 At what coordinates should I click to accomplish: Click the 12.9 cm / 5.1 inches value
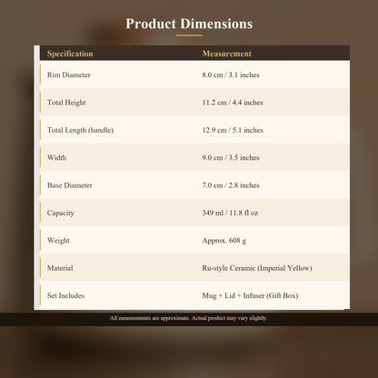(x=233, y=130)
